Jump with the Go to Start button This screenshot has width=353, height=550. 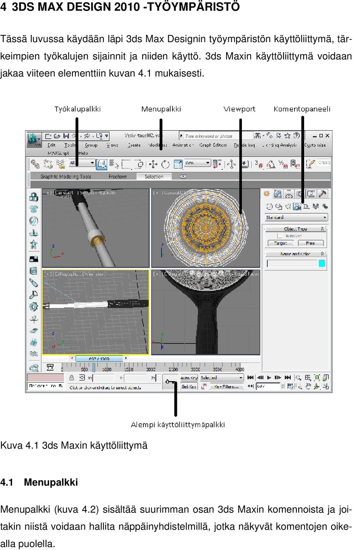[250, 378]
